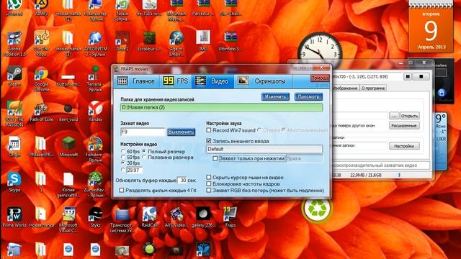Open the AIMP3 desktop shortcut
Viewport: 461px width, 259px height.
tap(42, 7)
